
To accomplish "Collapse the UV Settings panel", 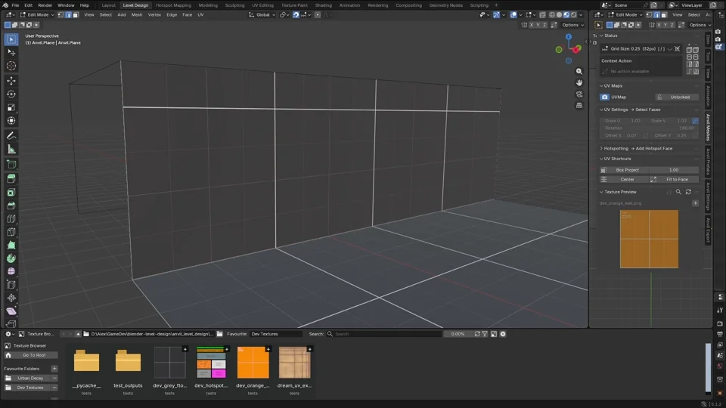I will [x=601, y=110].
